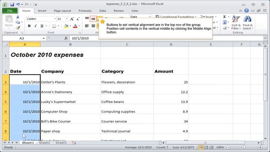
Task: Click the Save icon in Quick Access
Action: point(12,5)
